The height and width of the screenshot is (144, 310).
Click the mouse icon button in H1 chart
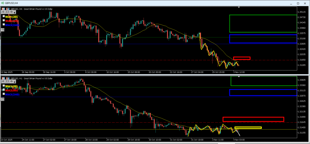click(x=3, y=99)
